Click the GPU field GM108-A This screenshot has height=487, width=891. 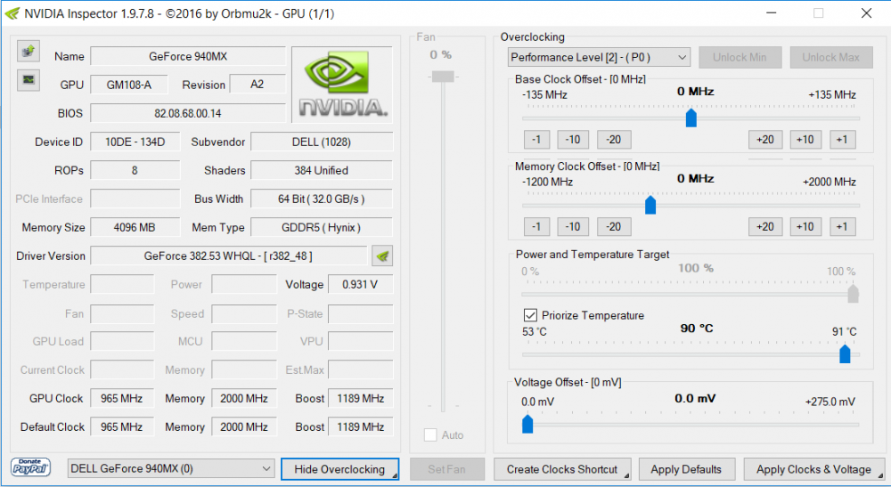coord(129,85)
